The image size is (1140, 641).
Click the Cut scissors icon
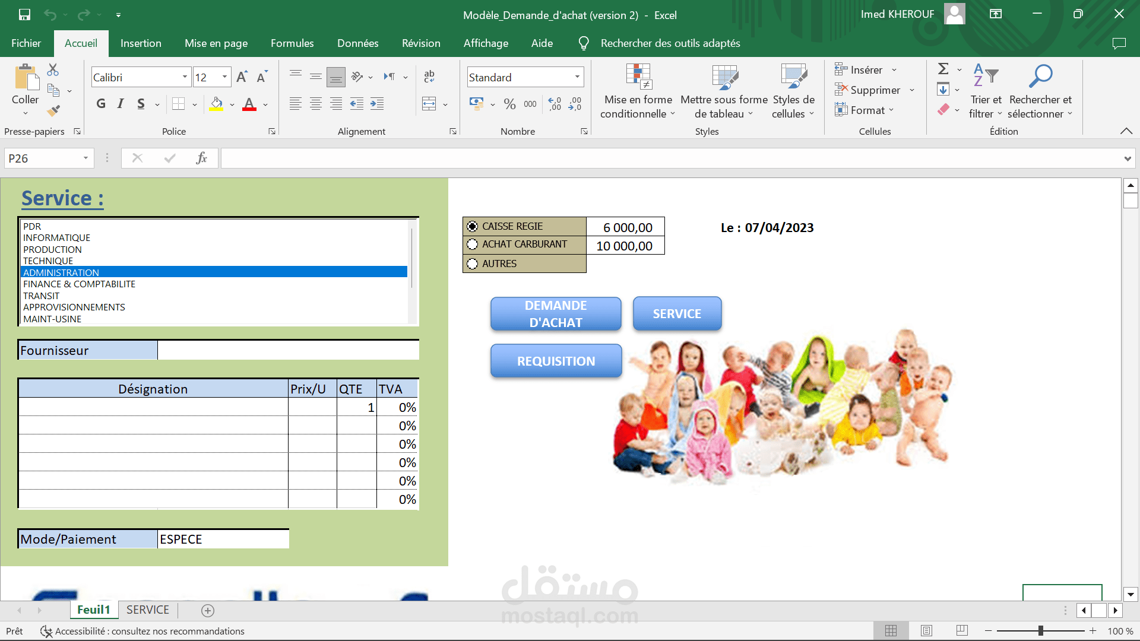tap(53, 70)
